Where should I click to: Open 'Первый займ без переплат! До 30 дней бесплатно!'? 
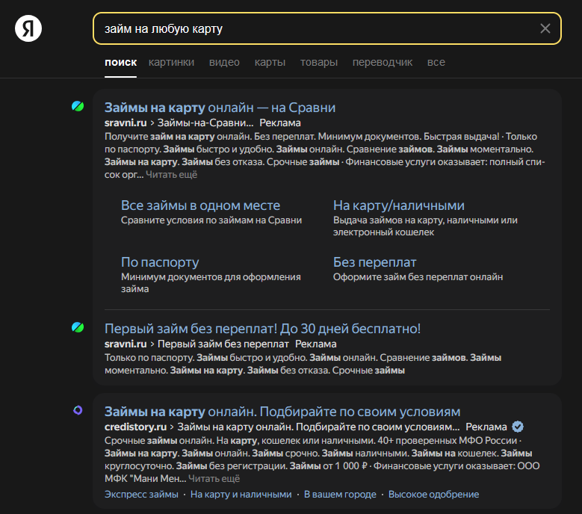(262, 329)
